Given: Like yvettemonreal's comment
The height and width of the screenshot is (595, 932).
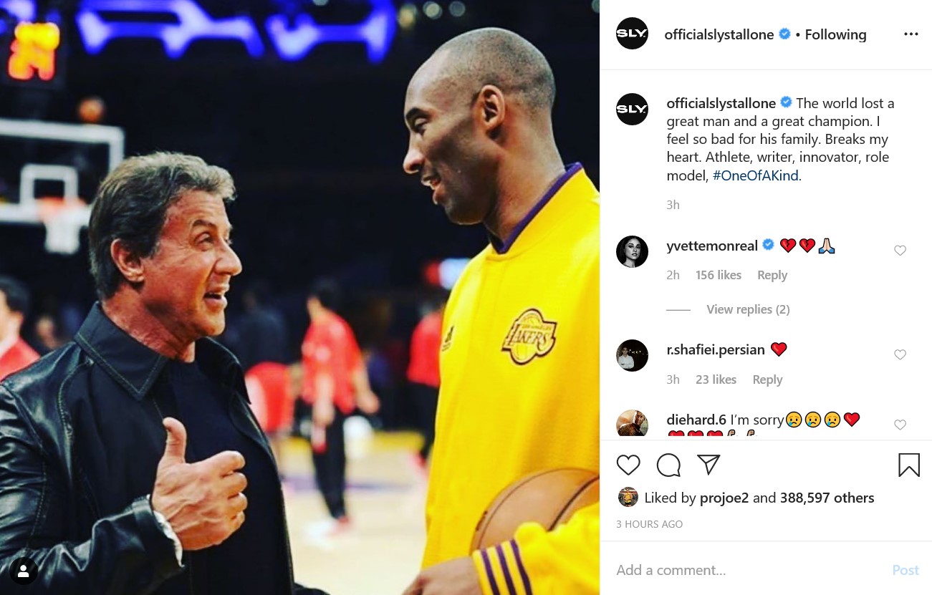Looking at the screenshot, I should pyautogui.click(x=900, y=251).
